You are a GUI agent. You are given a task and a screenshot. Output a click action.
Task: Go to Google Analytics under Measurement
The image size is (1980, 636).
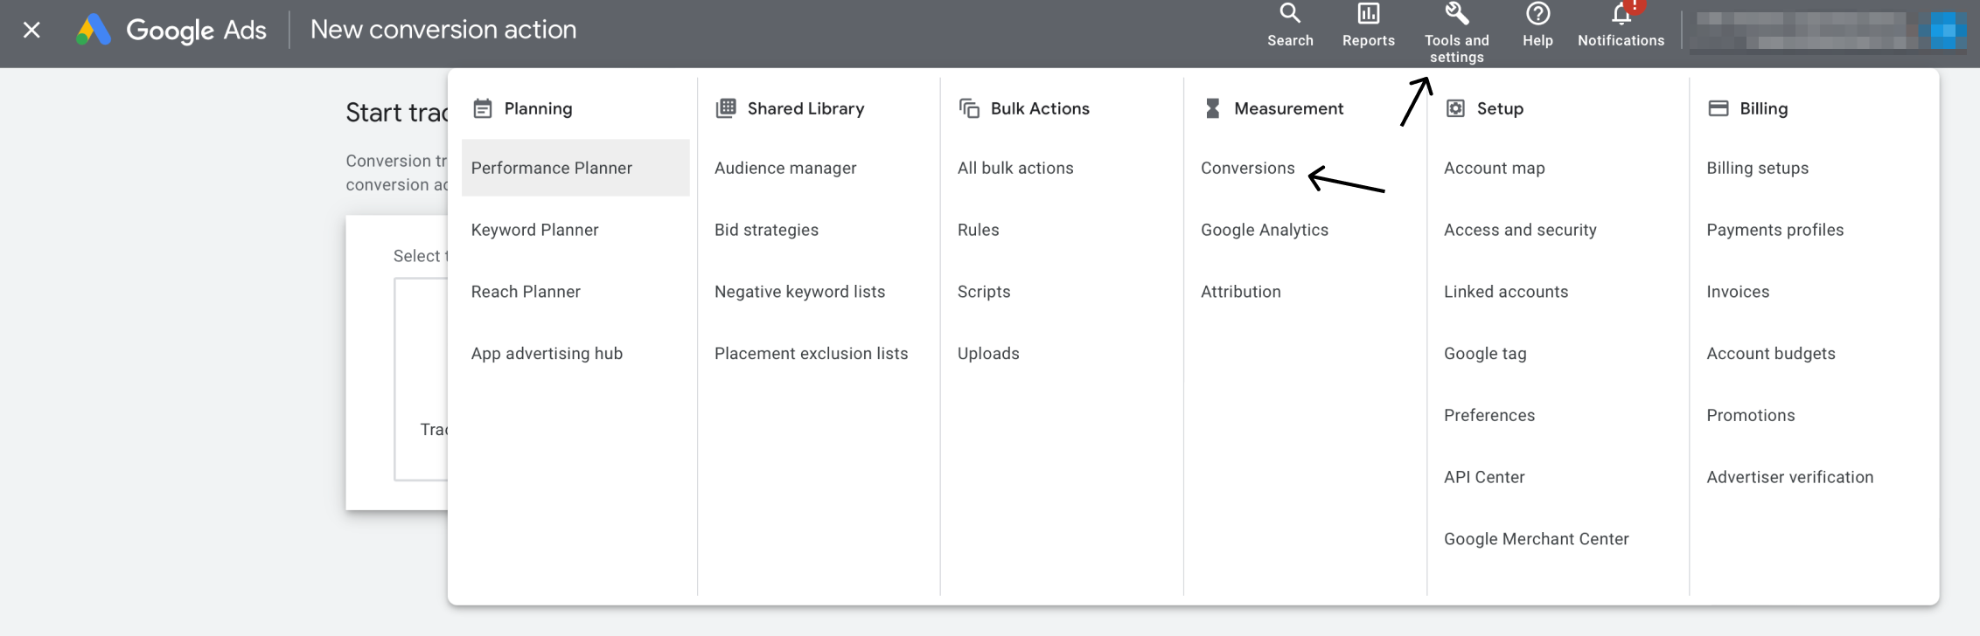[x=1264, y=230]
